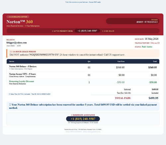This screenshot has height=145, width=166.
Task: Click 'Cloud Privacy Add-on · Complimentary' subtext
Action: [x=23, y=76]
